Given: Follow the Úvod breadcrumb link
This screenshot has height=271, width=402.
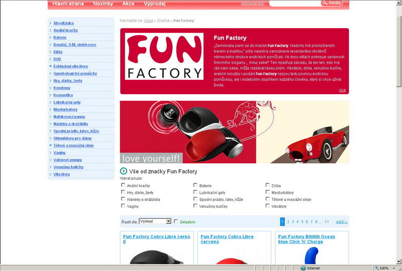Looking at the screenshot, I should 148,21.
